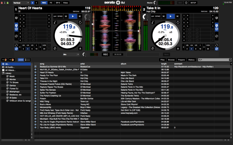Open the Prepare panel
Image resolution: width=233 pixels, height=145 pixels.
181,60
